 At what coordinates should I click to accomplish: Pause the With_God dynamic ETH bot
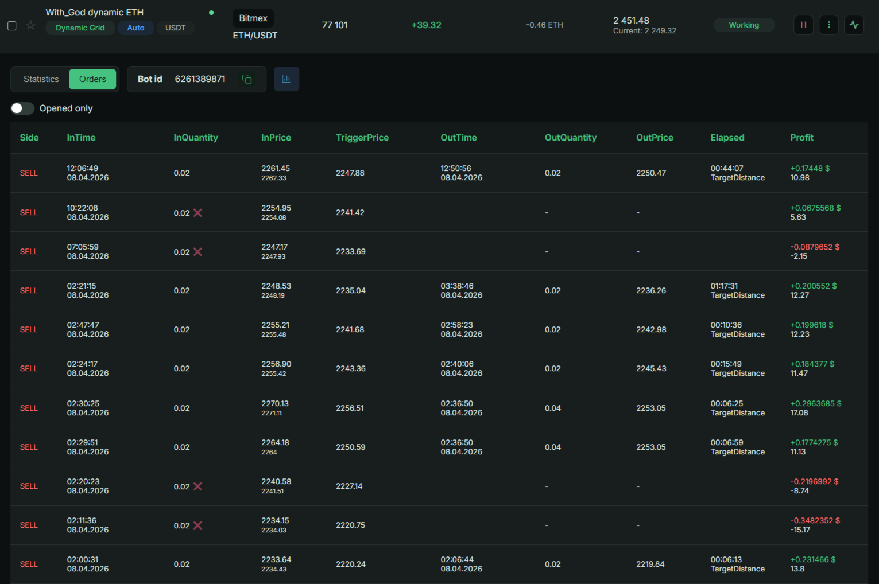[x=803, y=25]
